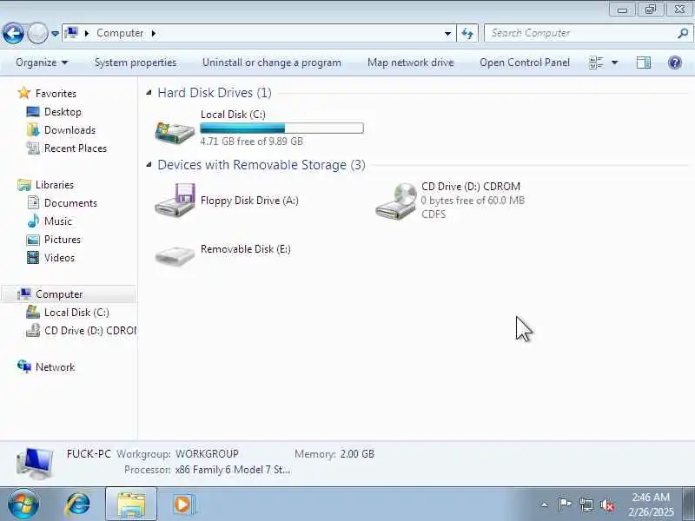Open the Music library
Viewport: 695px width, 521px height.
coord(58,221)
